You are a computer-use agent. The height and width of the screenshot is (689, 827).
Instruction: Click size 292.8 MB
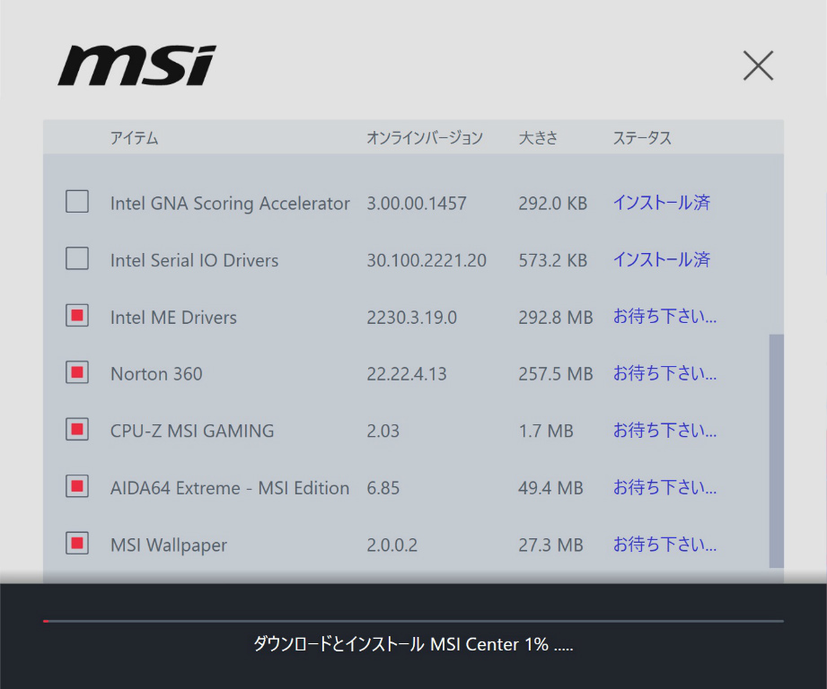(x=556, y=317)
